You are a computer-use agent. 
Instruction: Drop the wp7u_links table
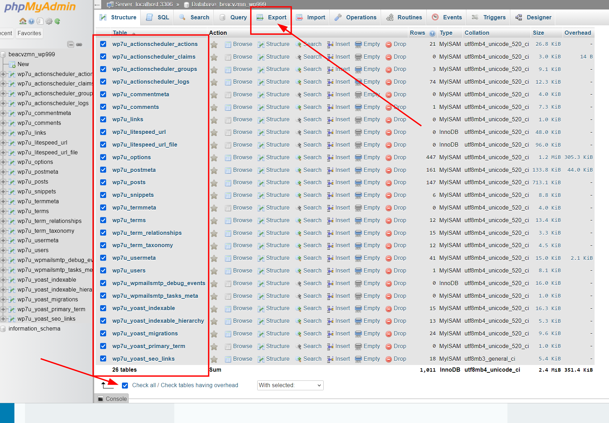pyautogui.click(x=400, y=120)
